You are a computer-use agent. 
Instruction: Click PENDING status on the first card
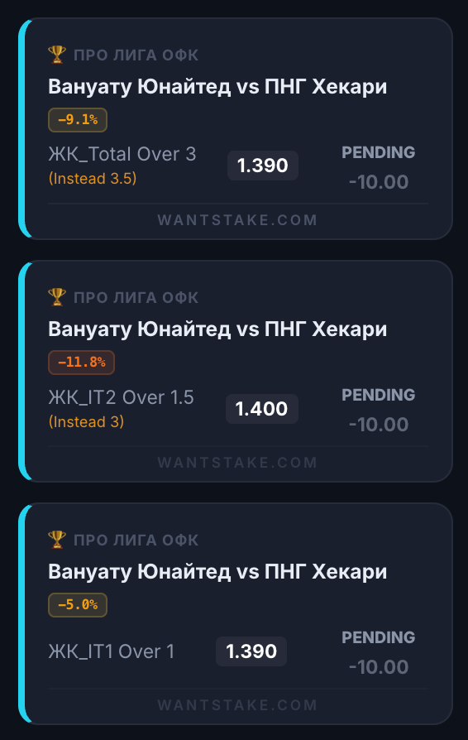[379, 152]
